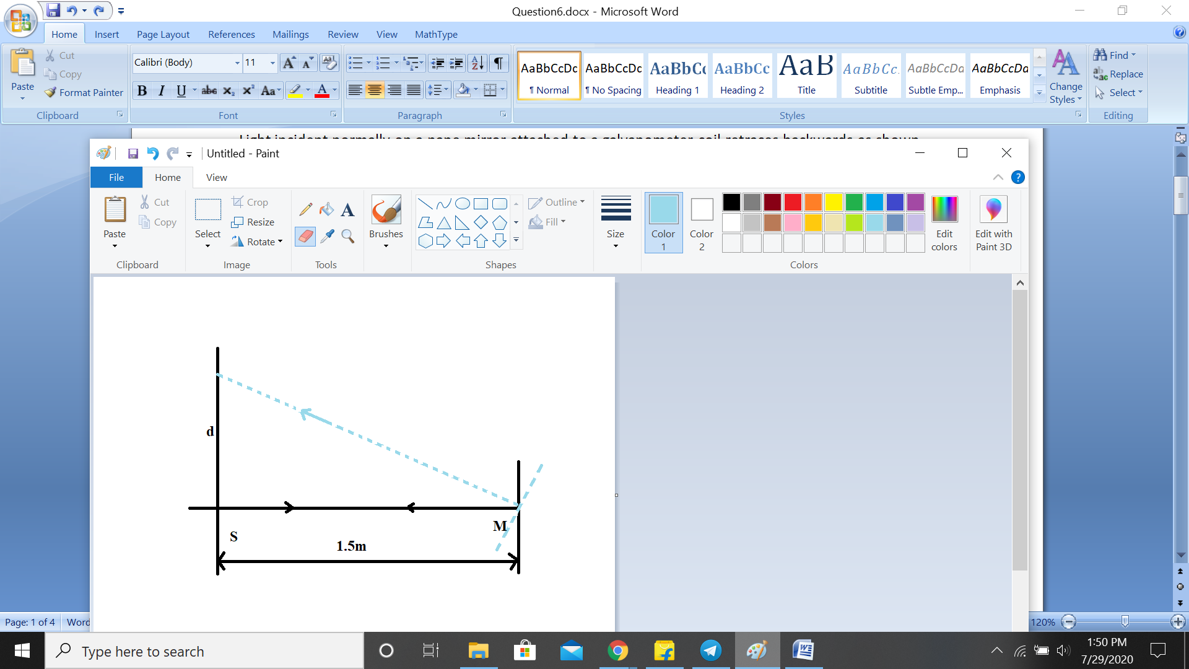Click the Resize button in Paint
1189x669 pixels.
[253, 222]
